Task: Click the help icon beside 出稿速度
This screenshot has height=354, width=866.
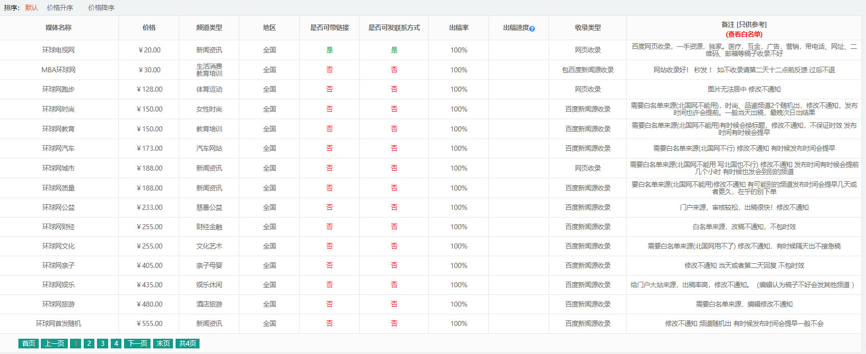Action: pos(532,29)
